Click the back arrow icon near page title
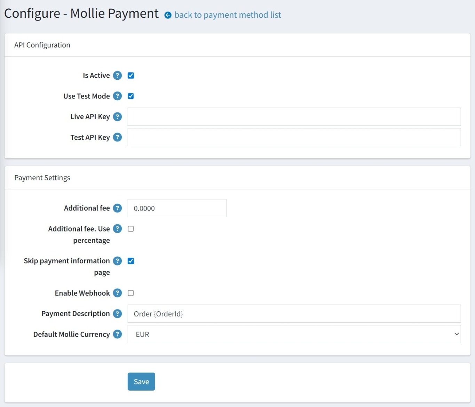 [168, 15]
